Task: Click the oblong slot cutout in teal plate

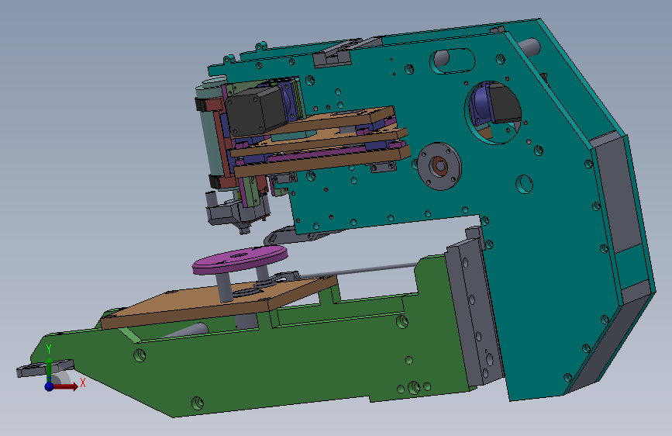Action: tap(452, 61)
